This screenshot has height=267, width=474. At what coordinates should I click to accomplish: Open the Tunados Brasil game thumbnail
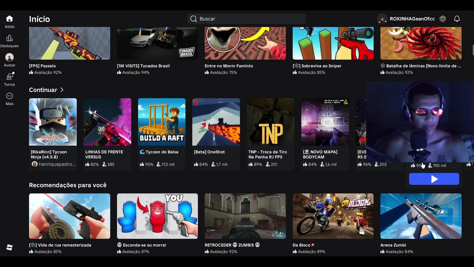[x=157, y=43]
